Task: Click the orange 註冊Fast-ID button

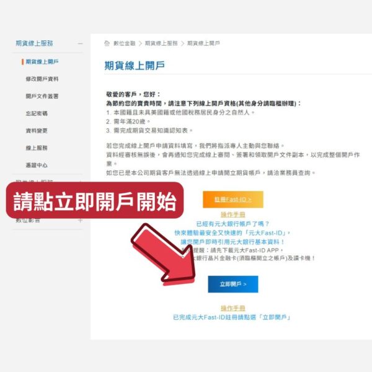Action: coord(233,200)
